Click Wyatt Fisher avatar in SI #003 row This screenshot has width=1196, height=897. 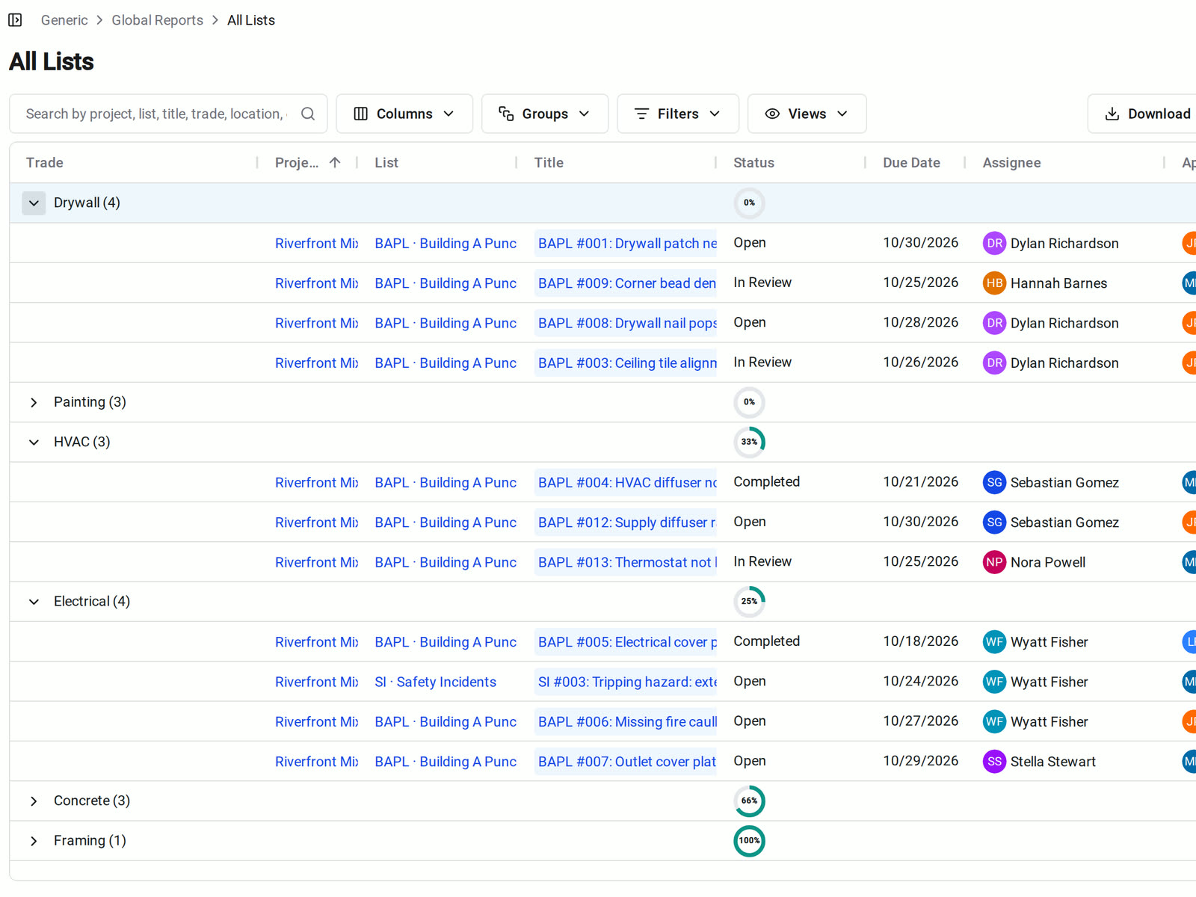[x=994, y=682]
